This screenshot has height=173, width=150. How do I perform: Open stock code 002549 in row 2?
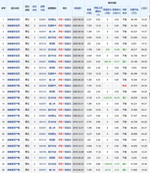(43, 26)
